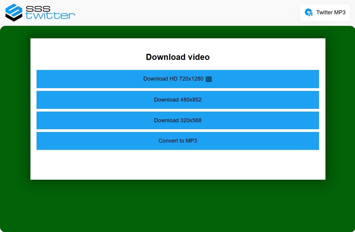
Task: Click the word "HD" on first download button
Action: click(173, 79)
